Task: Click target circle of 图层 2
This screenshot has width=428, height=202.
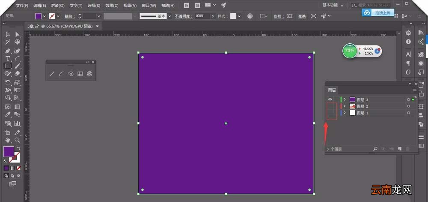Action: (408, 106)
